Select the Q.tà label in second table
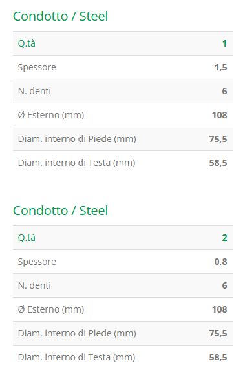The image size is (245, 383). pos(27,238)
